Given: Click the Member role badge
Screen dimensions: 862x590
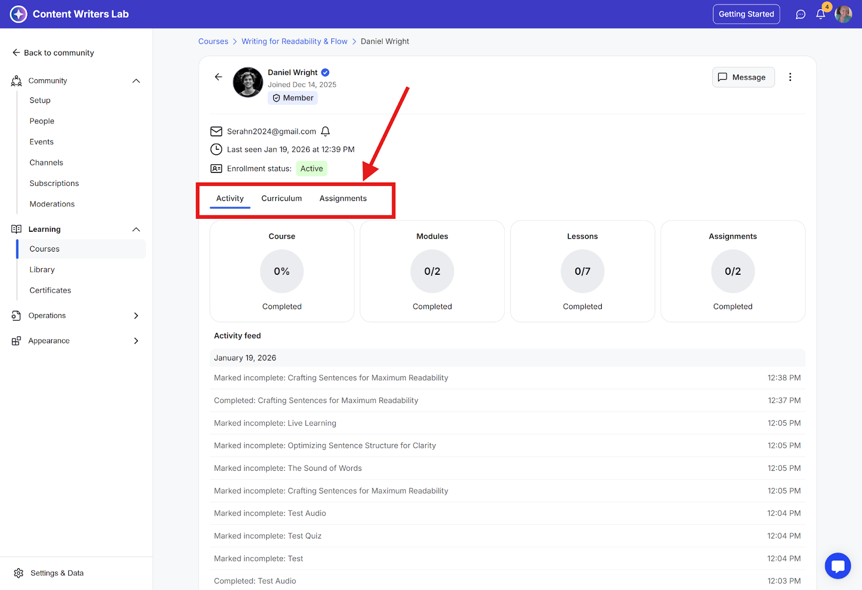Looking at the screenshot, I should point(293,98).
